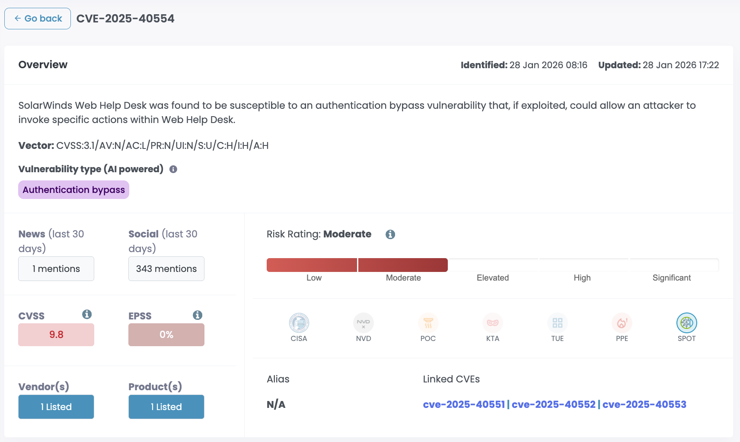Click the CVSS info icon
The width and height of the screenshot is (740, 442).
click(x=87, y=314)
